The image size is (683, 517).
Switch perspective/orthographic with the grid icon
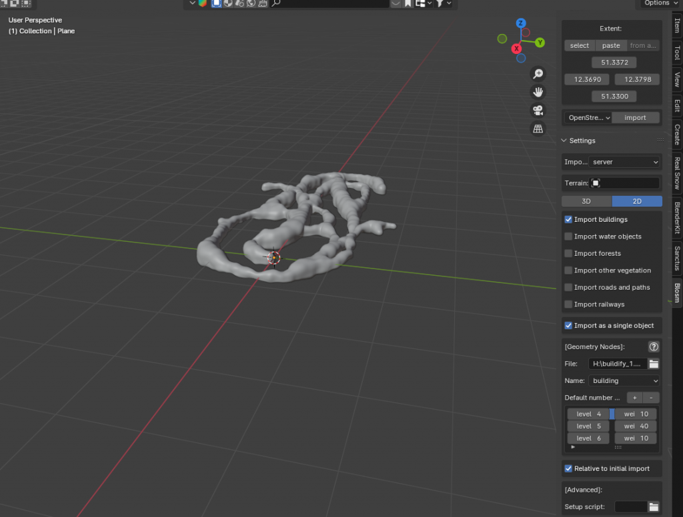[x=538, y=129]
